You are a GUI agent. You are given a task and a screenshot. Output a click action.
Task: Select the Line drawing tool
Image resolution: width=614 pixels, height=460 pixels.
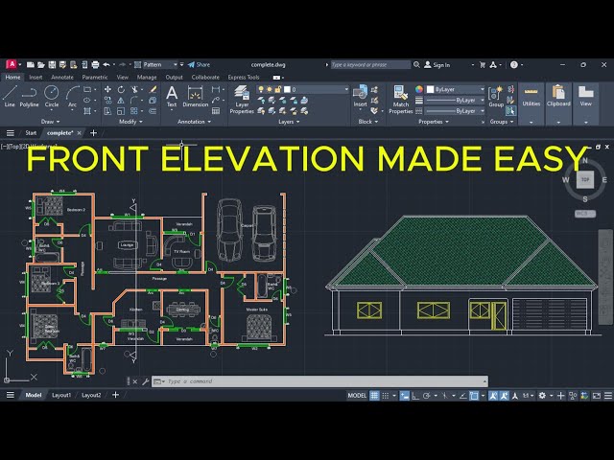(10, 96)
